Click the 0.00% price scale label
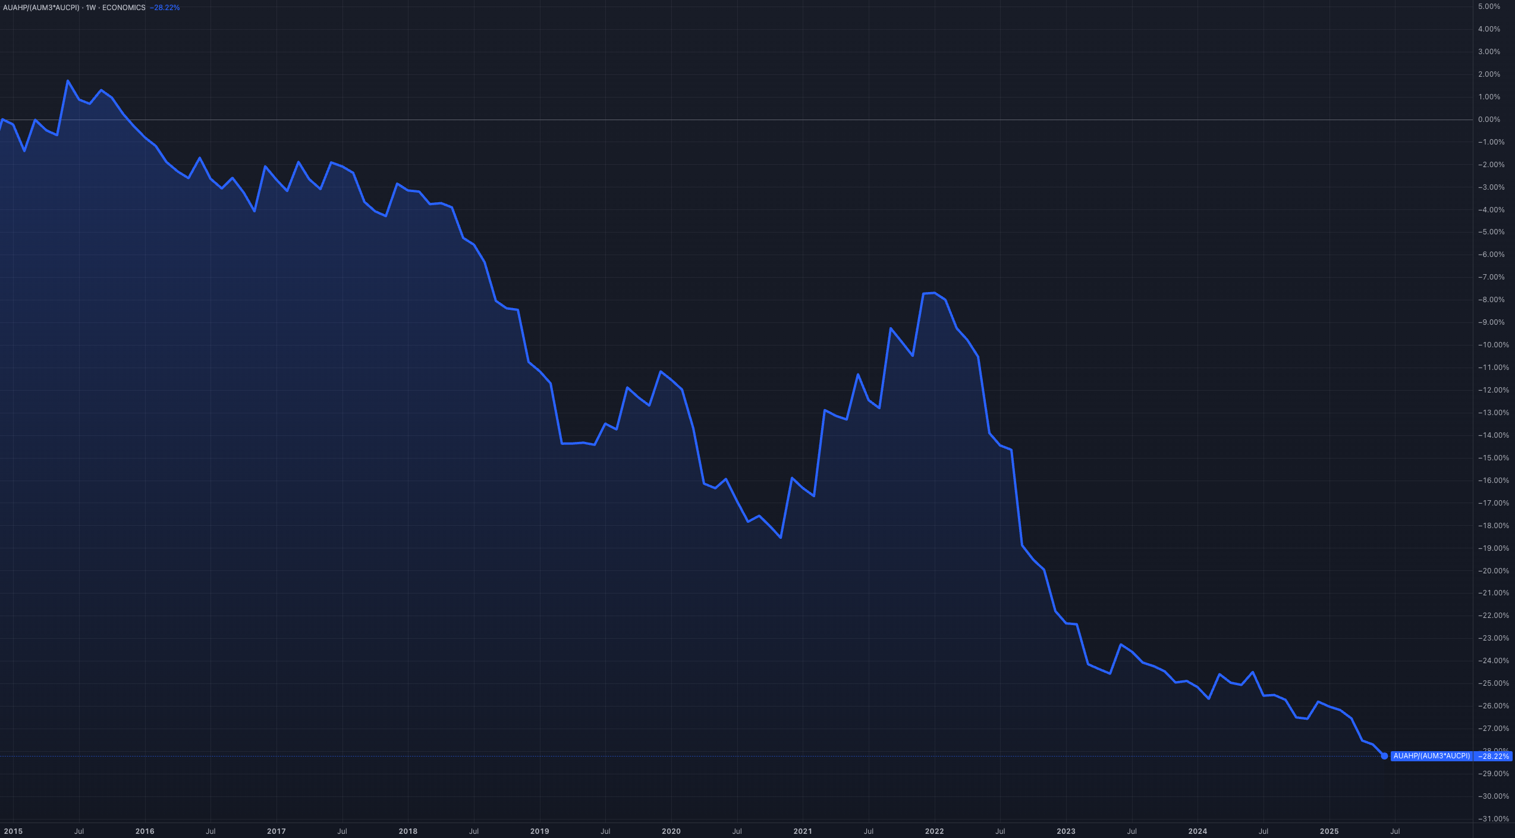 tap(1489, 120)
